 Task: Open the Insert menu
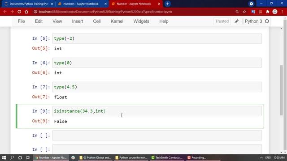(78, 21)
